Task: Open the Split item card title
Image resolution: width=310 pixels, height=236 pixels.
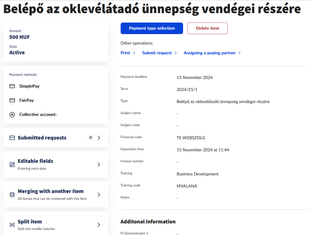Action: (x=30, y=222)
